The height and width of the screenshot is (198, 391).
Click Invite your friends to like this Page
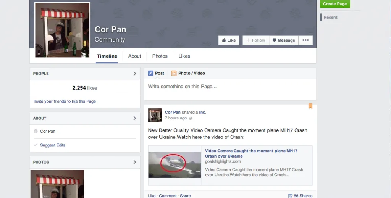coord(65,101)
